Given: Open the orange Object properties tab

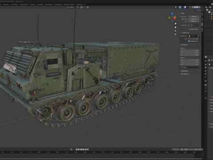Looking at the screenshot, I should click(x=205, y=85).
